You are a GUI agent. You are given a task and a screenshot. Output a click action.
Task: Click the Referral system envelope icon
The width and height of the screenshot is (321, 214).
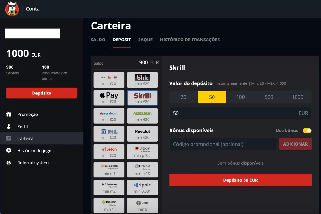coord(8,163)
